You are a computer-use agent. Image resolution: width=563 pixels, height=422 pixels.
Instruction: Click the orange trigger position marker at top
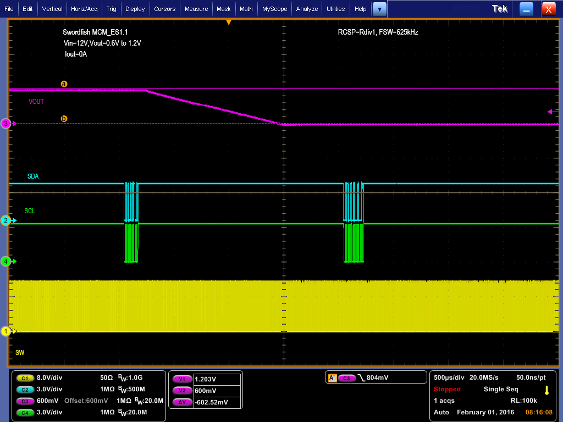tap(228, 21)
